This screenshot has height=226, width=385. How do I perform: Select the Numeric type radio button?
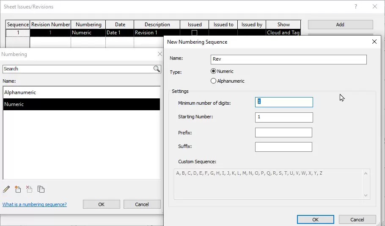(x=214, y=71)
